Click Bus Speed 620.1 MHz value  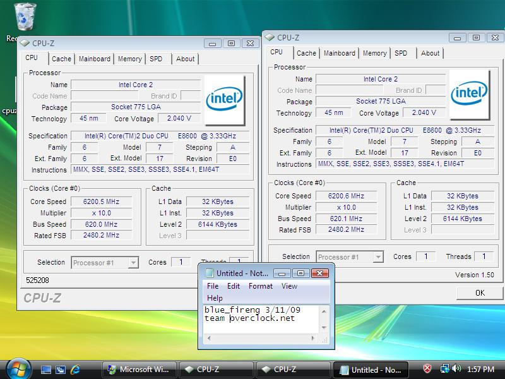pos(346,219)
